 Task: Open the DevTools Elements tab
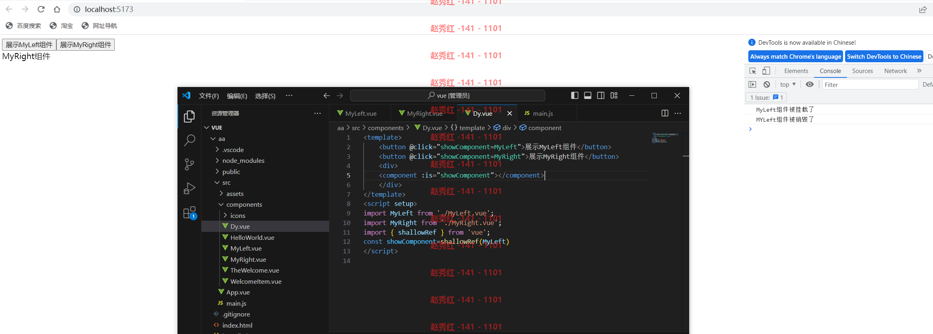[x=796, y=71]
